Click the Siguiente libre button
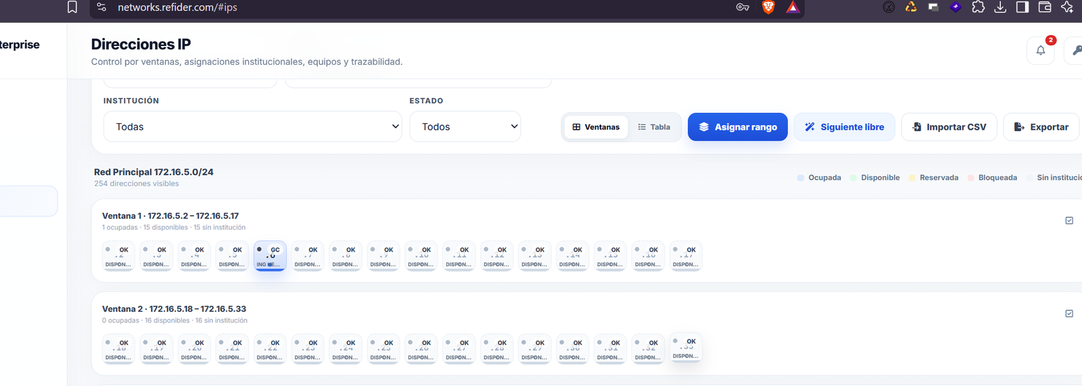 click(845, 127)
